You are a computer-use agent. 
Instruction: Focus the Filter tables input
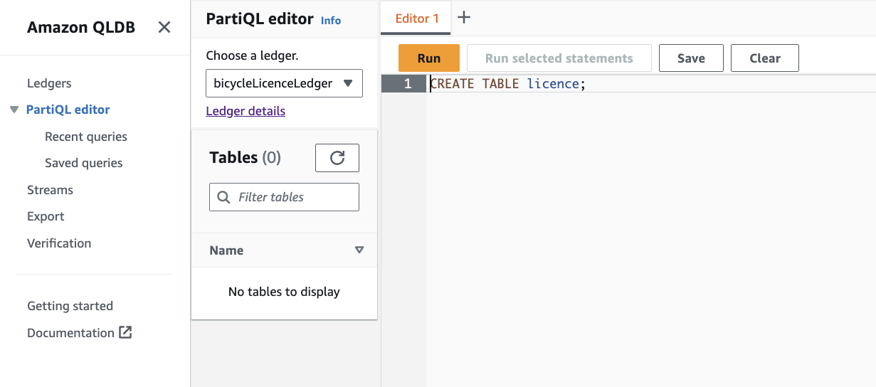pyautogui.click(x=284, y=197)
